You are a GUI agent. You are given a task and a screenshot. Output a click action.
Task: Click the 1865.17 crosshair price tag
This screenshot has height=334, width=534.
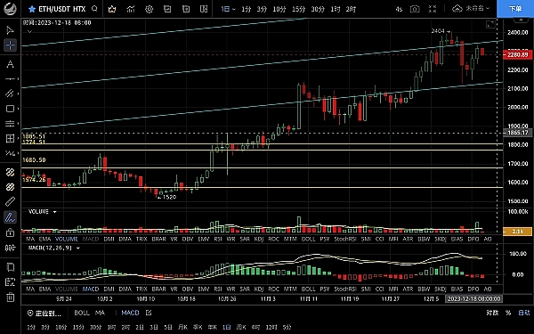tap(518, 133)
